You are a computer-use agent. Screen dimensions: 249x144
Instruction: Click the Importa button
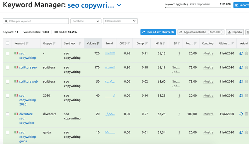[241, 5]
